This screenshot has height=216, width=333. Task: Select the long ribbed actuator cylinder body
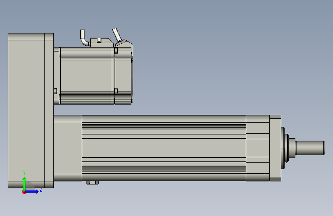coord(164,148)
